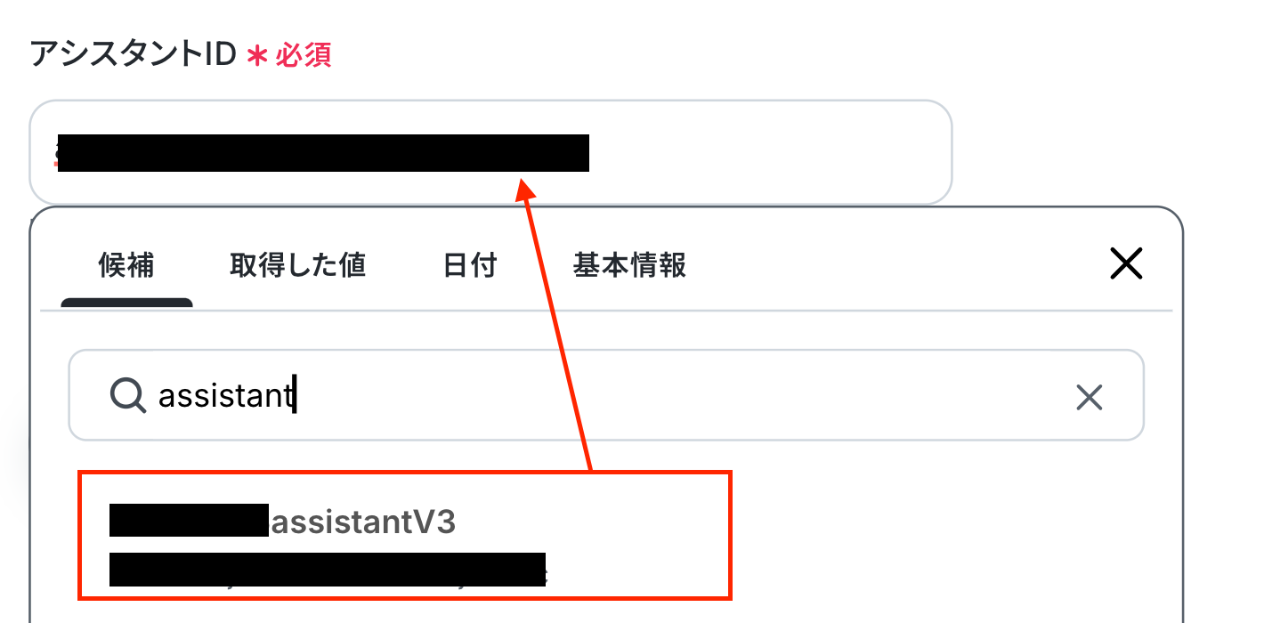1264x623 pixels.
Task: Choose the assistantV3 candidate entry
Action: tap(405, 535)
